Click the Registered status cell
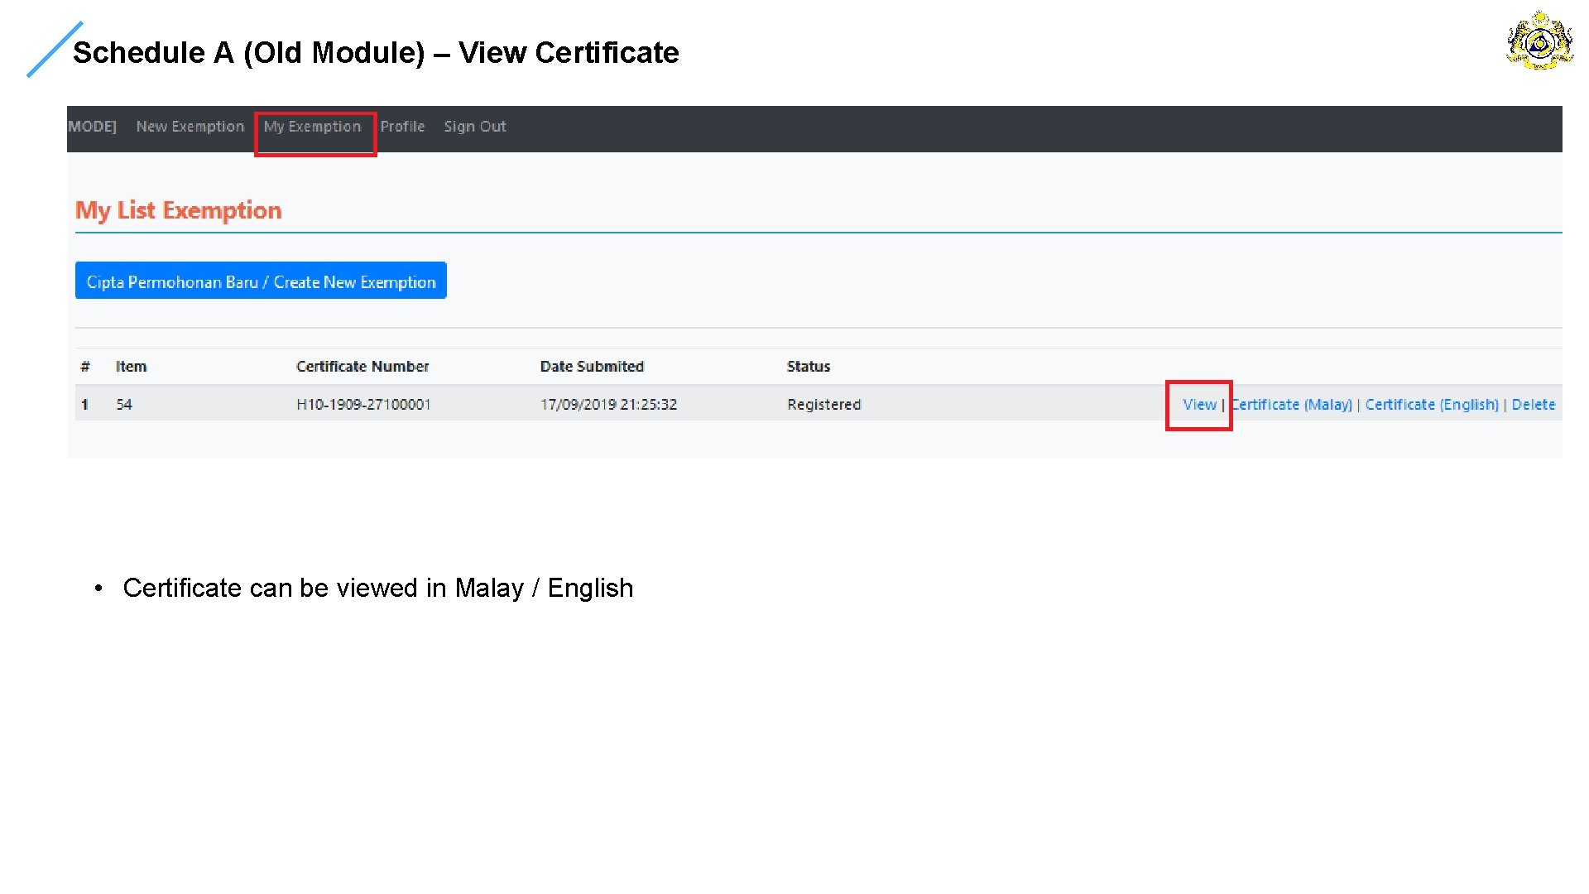This screenshot has height=894, width=1589. coord(823,405)
